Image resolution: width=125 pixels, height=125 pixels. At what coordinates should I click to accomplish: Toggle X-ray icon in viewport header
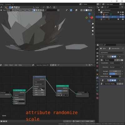coord(81,10)
